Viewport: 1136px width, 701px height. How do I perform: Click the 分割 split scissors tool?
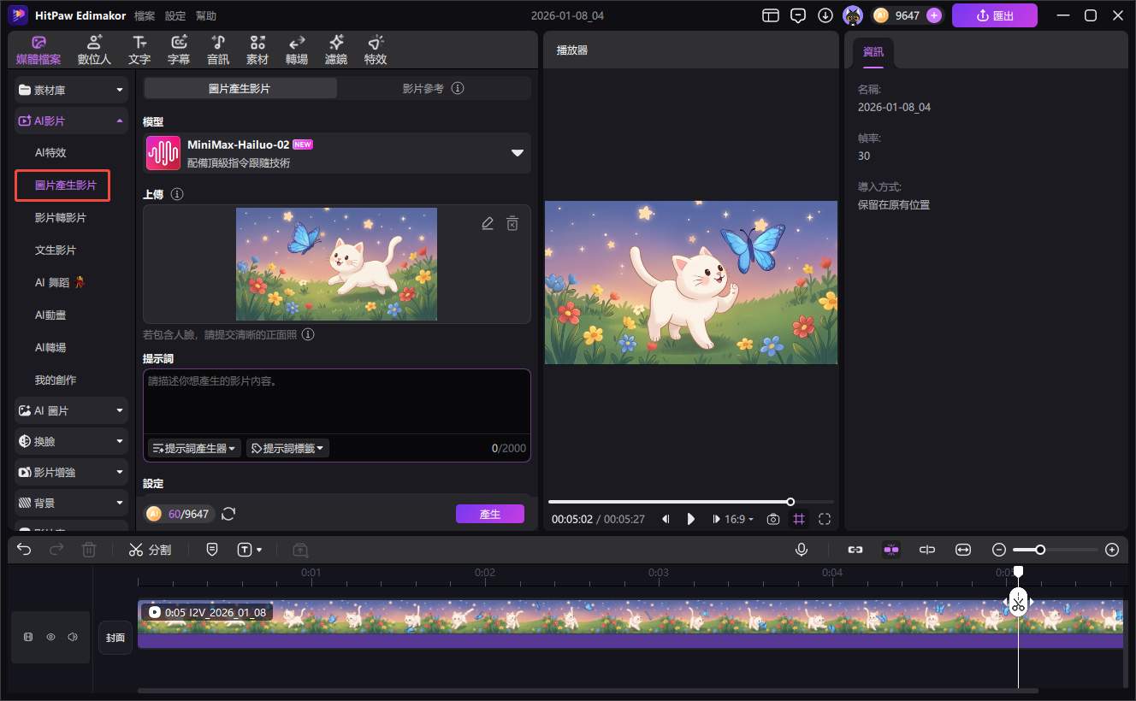(150, 550)
